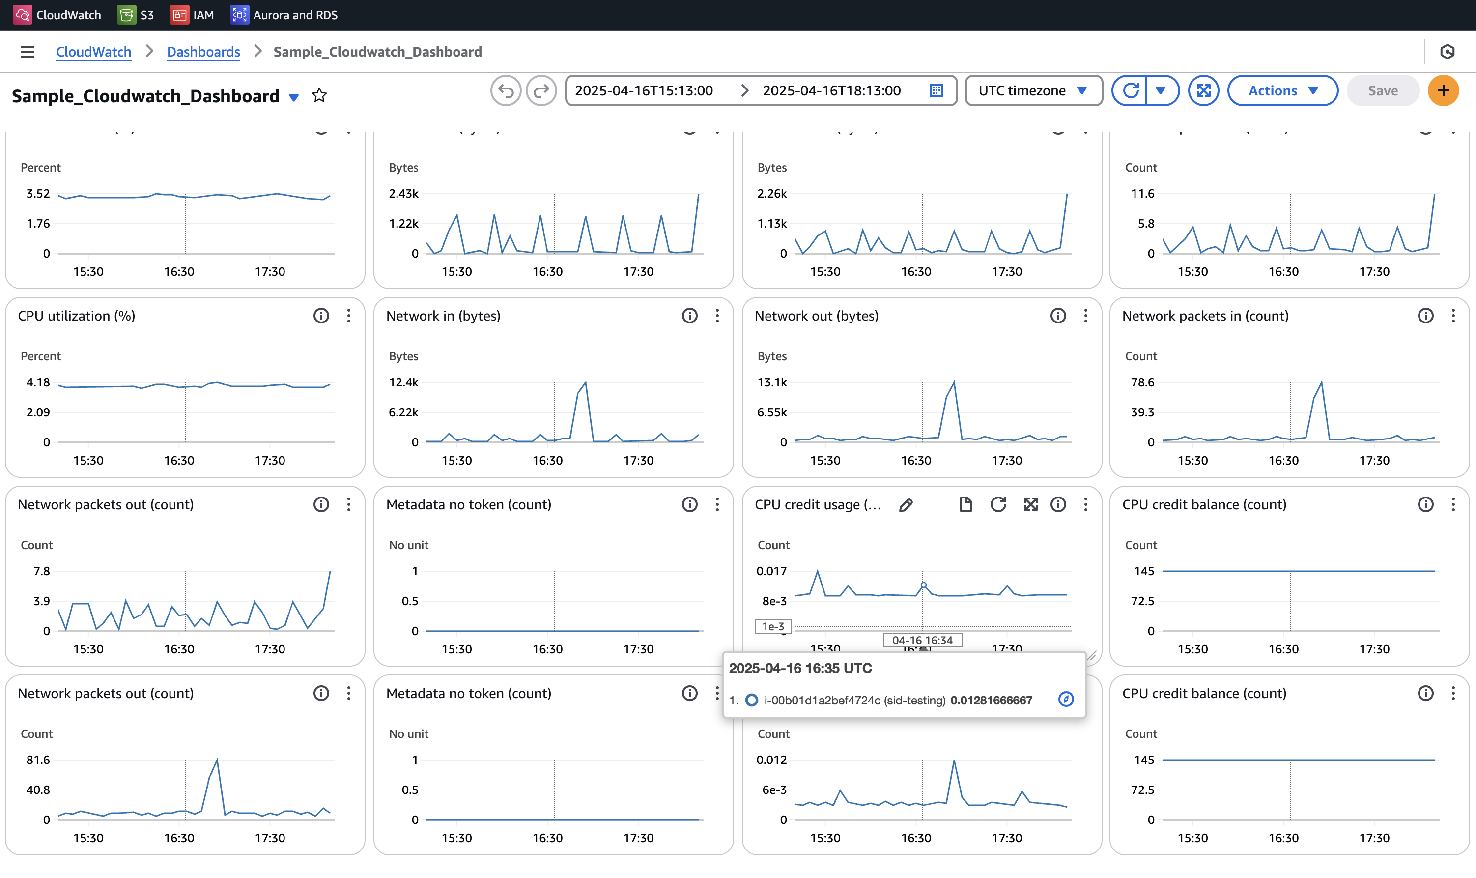1476x878 pixels.
Task: Open the hamburger navigation menu
Action: [x=27, y=52]
